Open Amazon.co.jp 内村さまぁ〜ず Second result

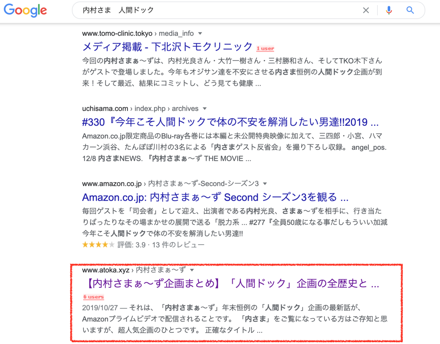(215, 197)
